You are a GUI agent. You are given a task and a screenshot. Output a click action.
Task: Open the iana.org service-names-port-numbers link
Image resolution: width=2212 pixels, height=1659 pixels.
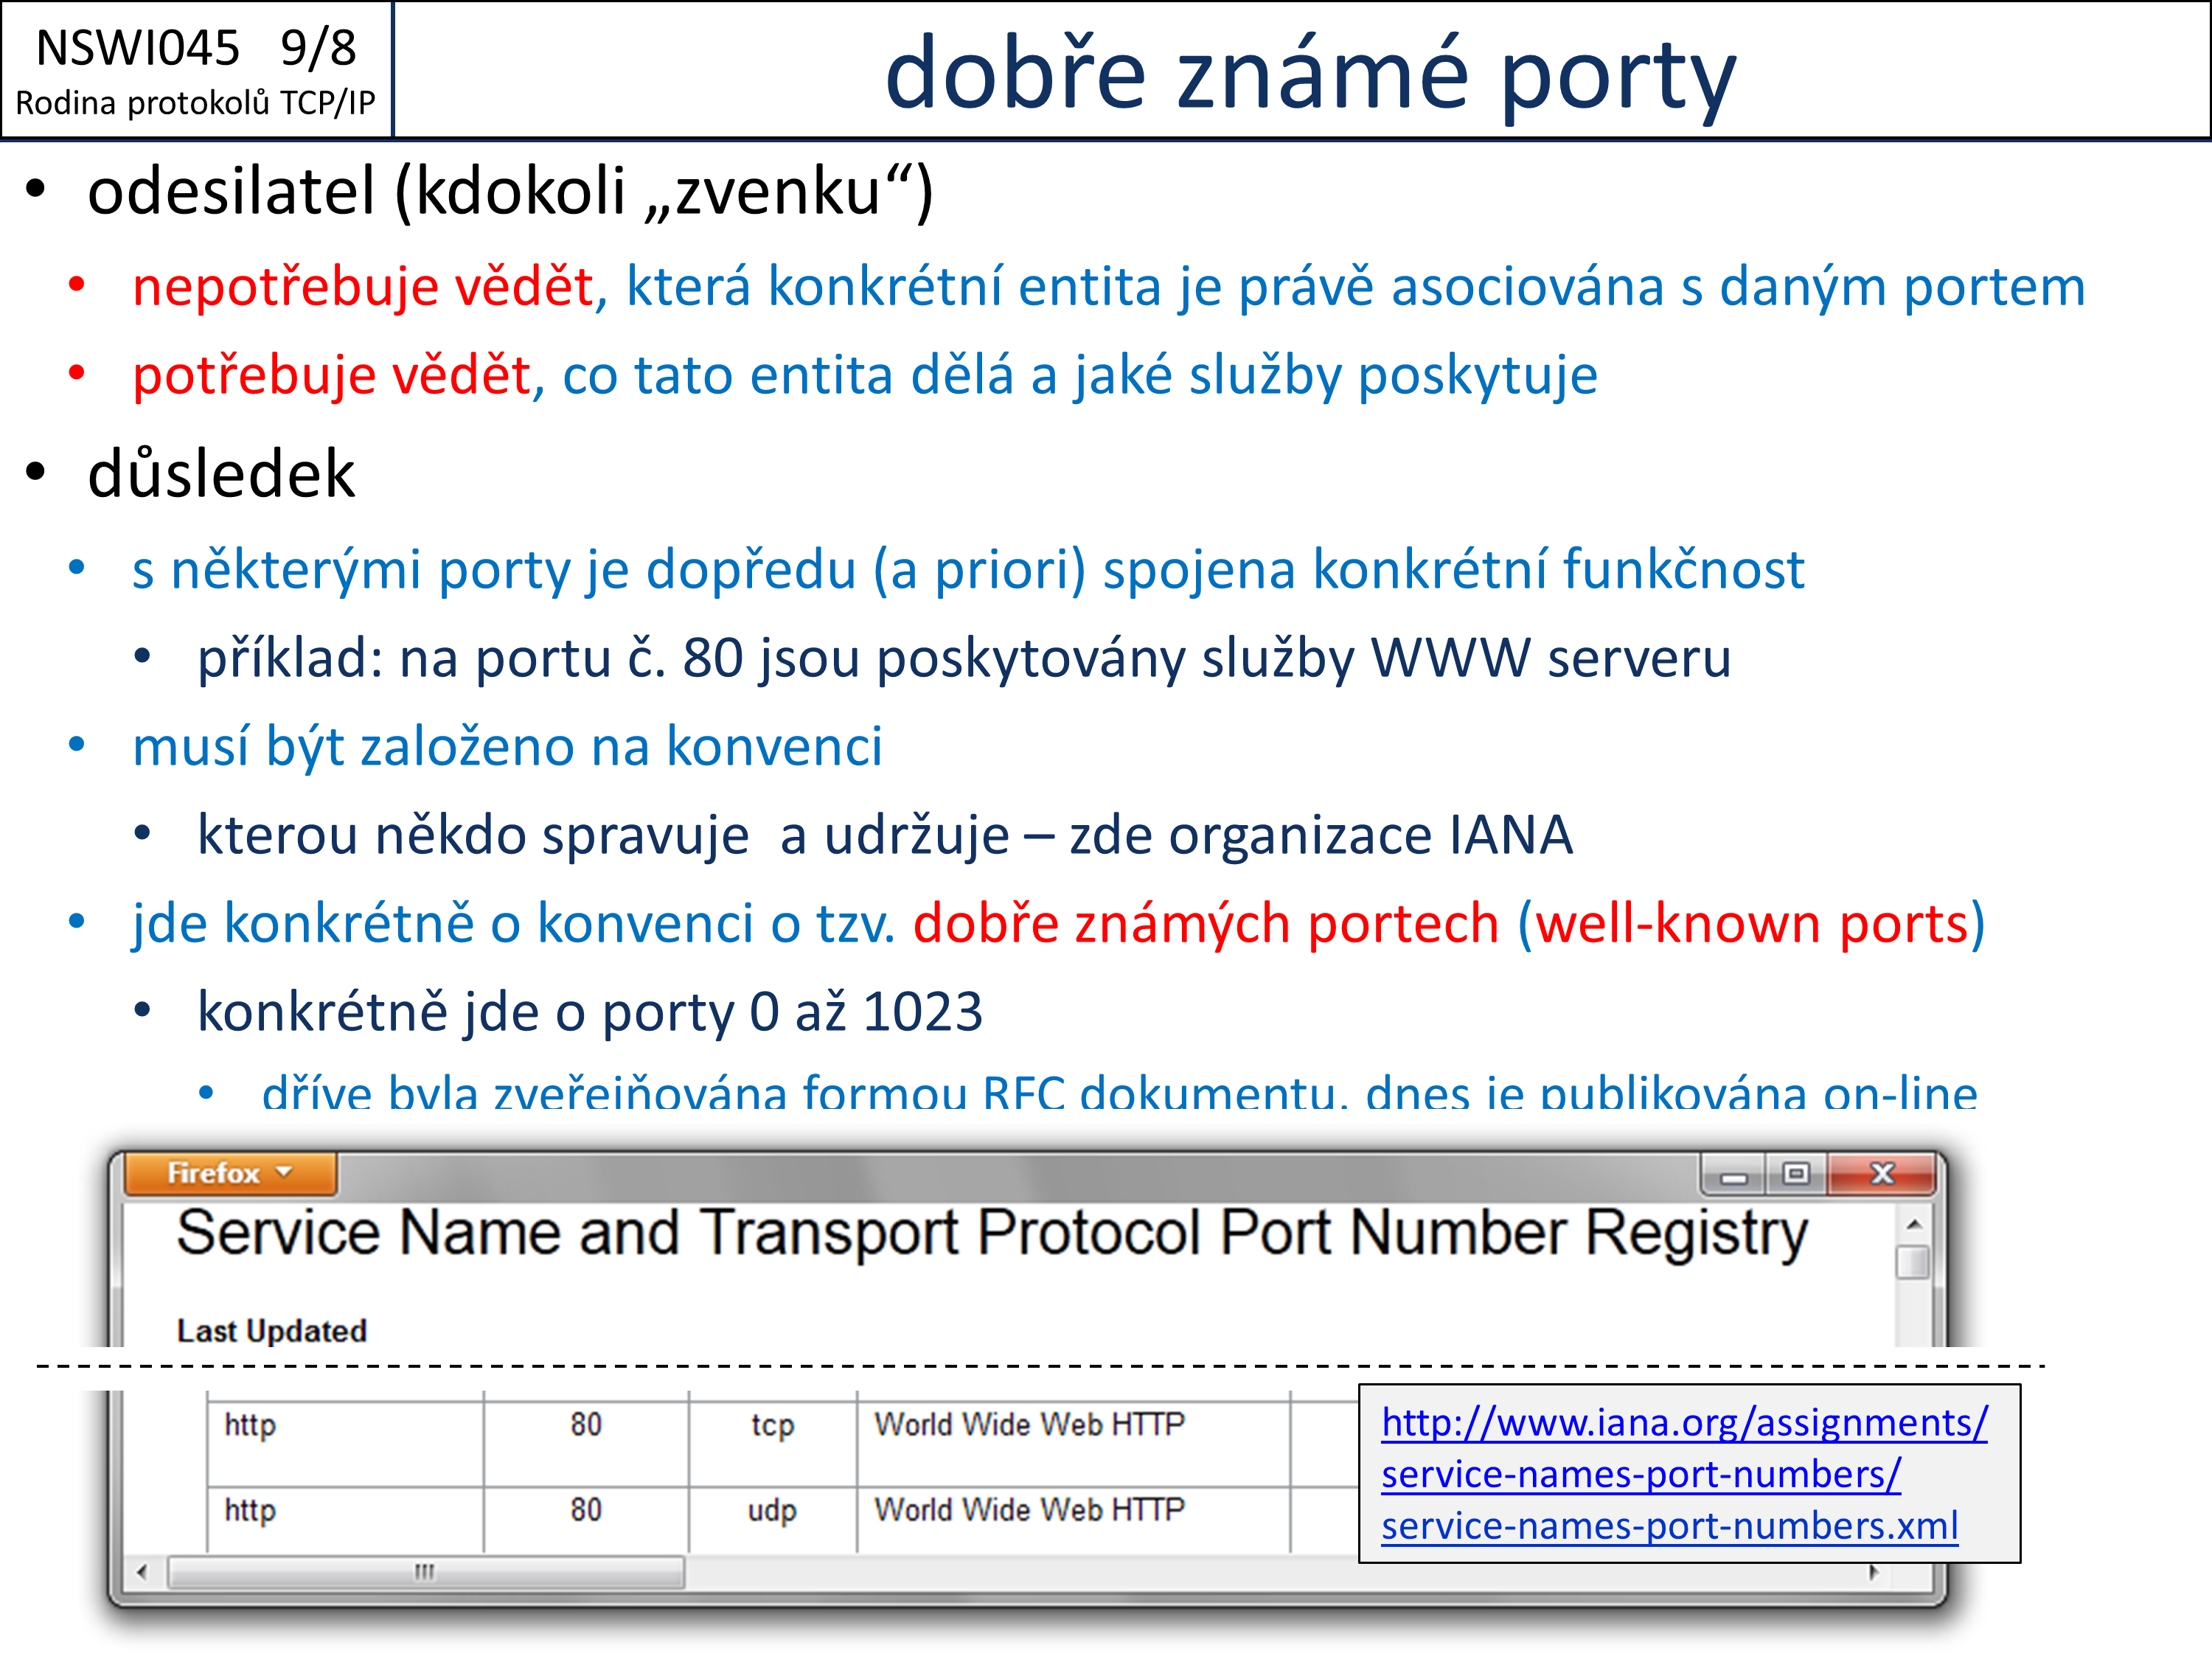(1684, 1474)
